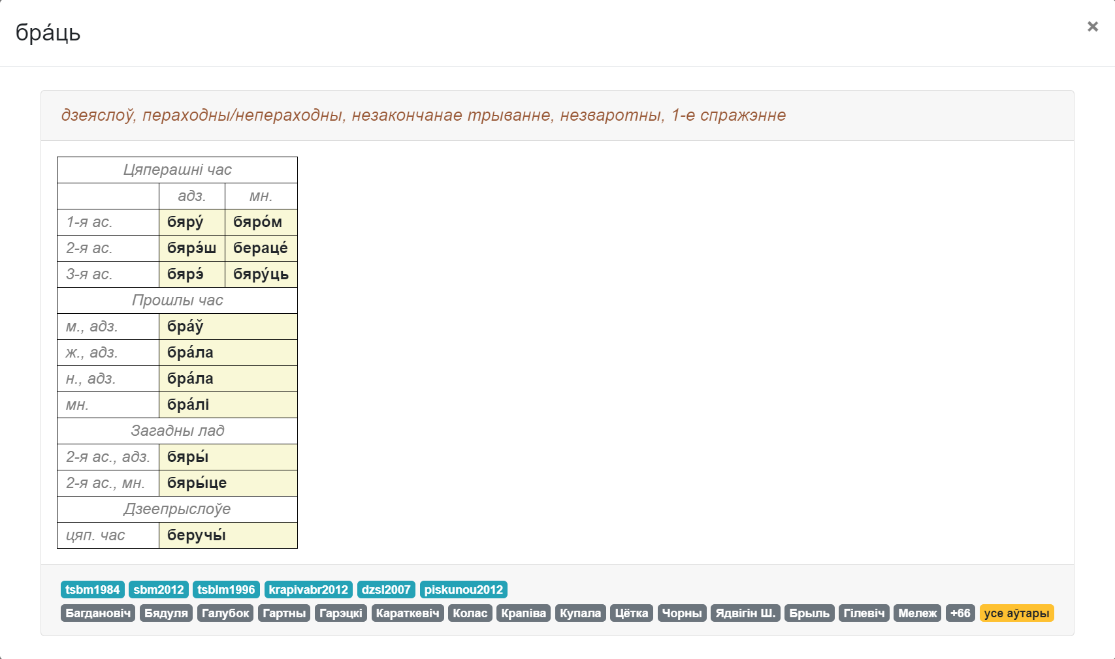Select the Ядвігін Ш. author tag

[x=745, y=613]
